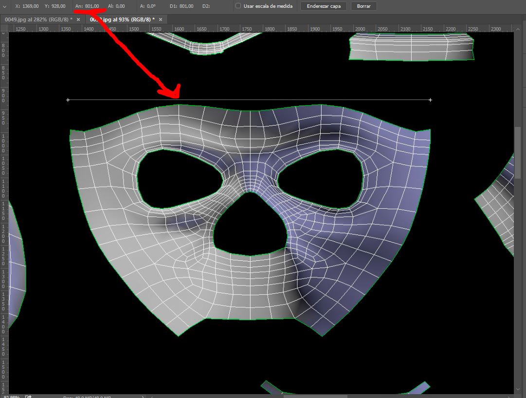
Task: Click the X coordinate readout in options bar
Action: [27, 6]
